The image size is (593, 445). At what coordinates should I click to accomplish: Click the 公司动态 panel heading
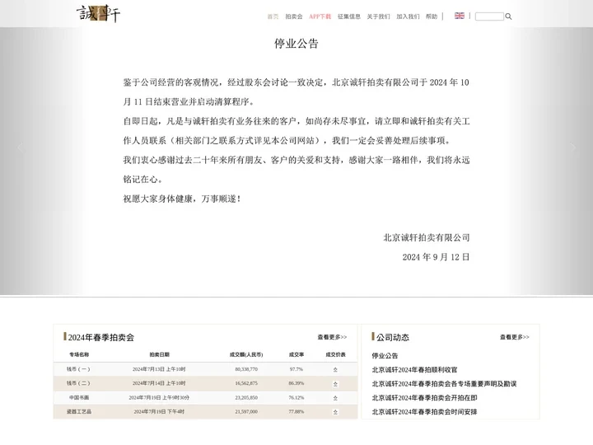tap(393, 337)
